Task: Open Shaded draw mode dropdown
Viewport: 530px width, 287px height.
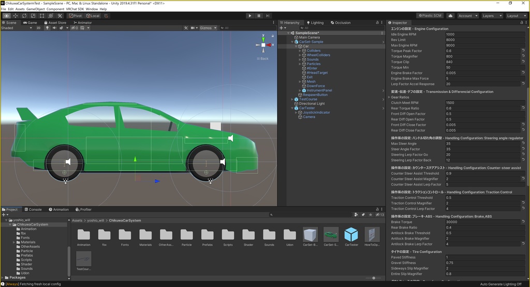Action: pyautogui.click(x=17, y=28)
